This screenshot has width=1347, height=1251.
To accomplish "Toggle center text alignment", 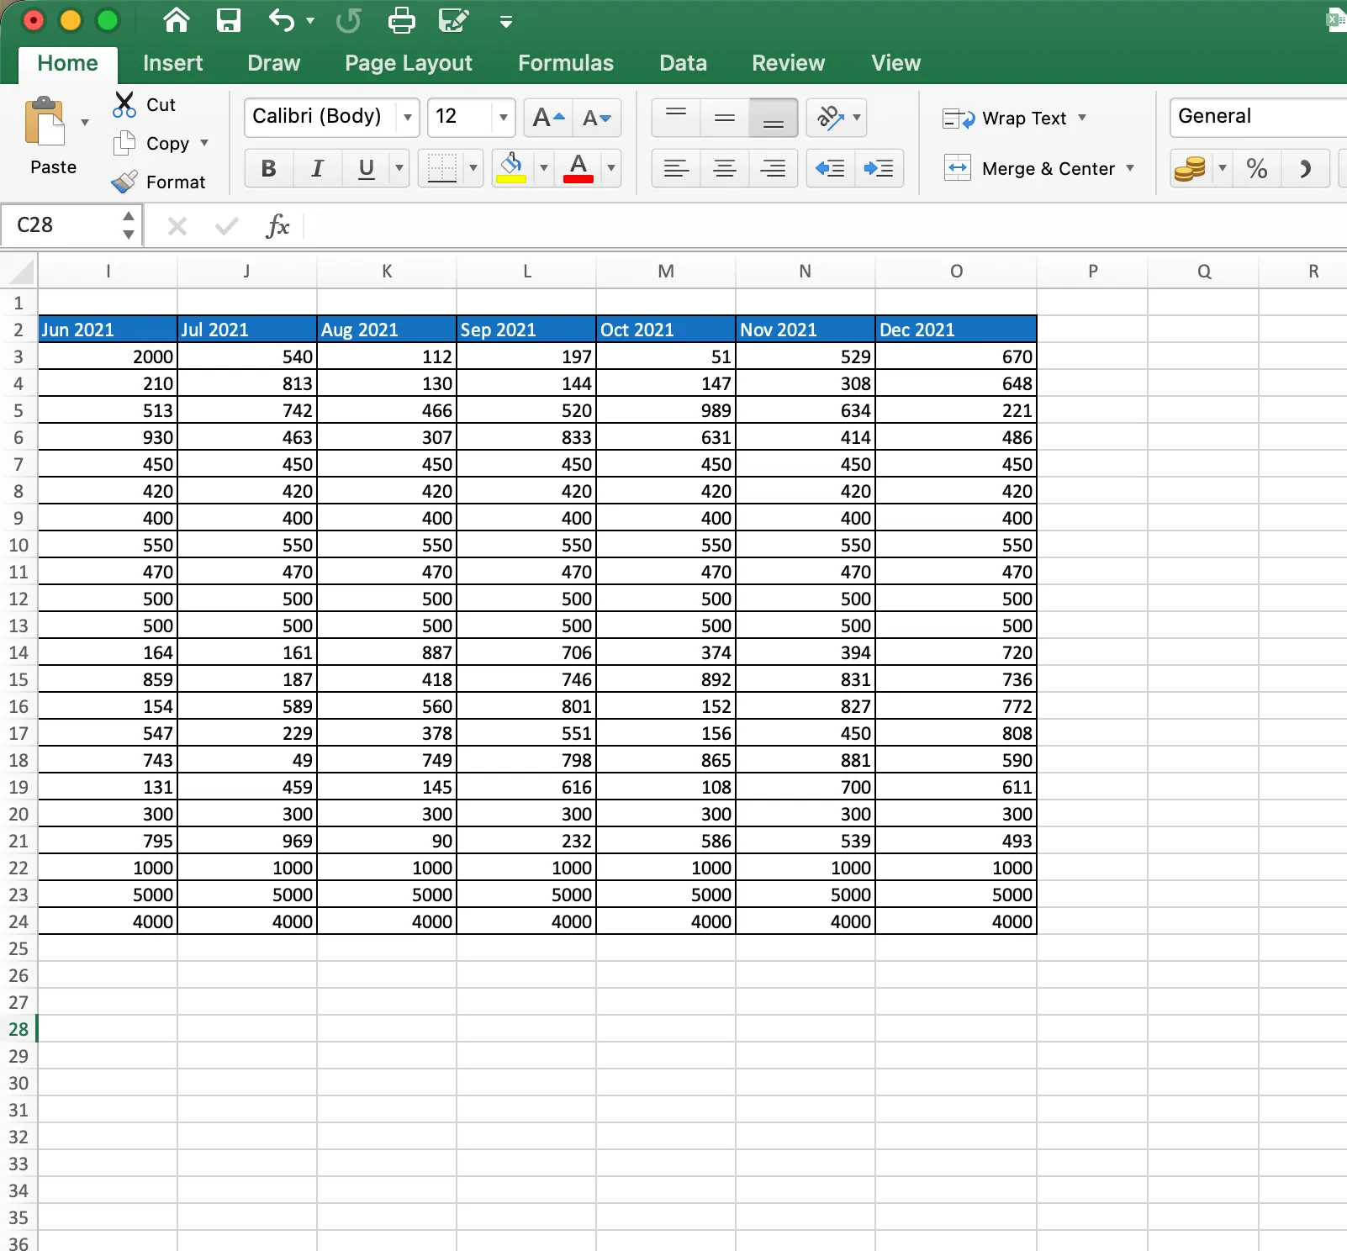I will point(725,169).
